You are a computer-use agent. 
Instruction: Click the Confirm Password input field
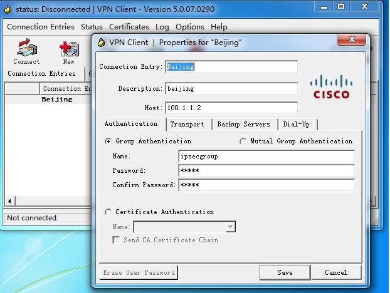pos(266,185)
